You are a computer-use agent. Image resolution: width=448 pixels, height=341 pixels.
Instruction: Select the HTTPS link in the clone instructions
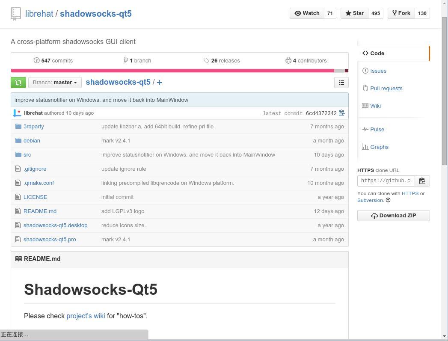pyautogui.click(x=410, y=193)
